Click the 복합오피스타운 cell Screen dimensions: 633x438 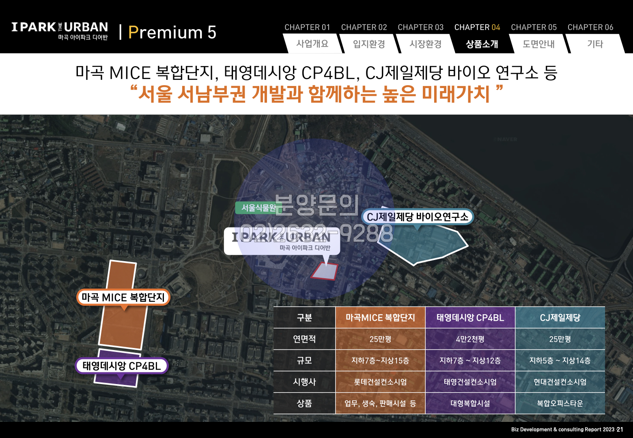560,404
